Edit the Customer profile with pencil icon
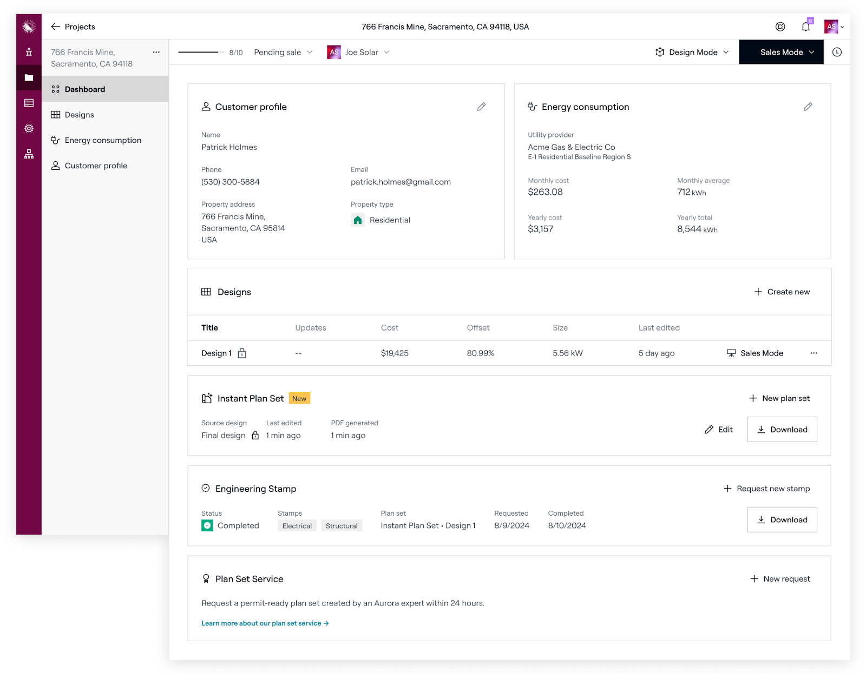The image size is (866, 678). 481,107
